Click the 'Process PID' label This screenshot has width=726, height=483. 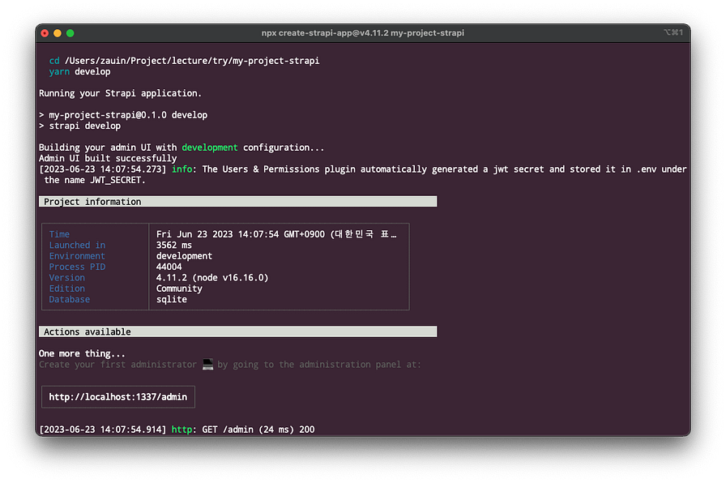pyautogui.click(x=77, y=267)
